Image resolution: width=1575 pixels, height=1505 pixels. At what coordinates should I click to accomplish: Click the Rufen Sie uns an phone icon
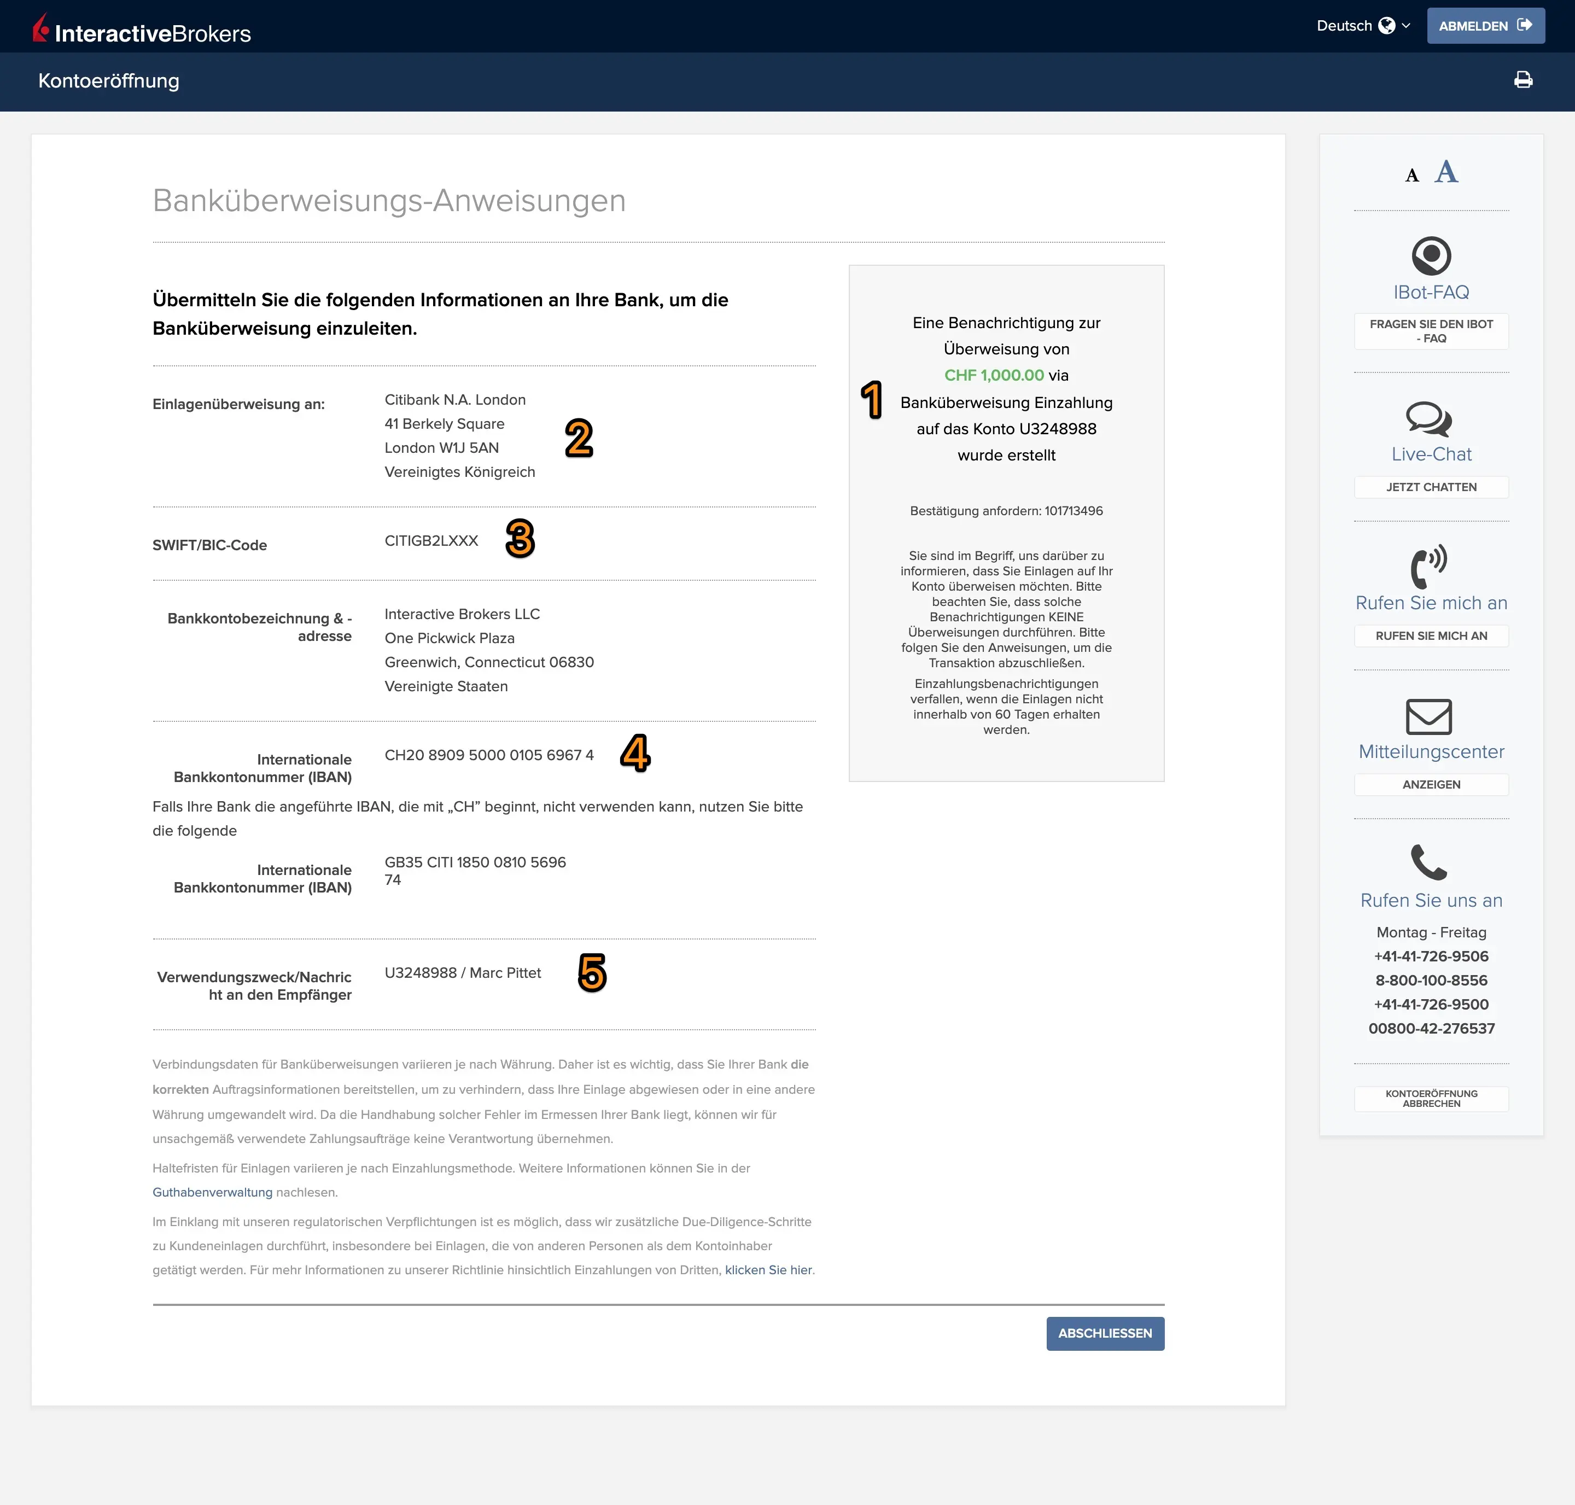tap(1428, 862)
